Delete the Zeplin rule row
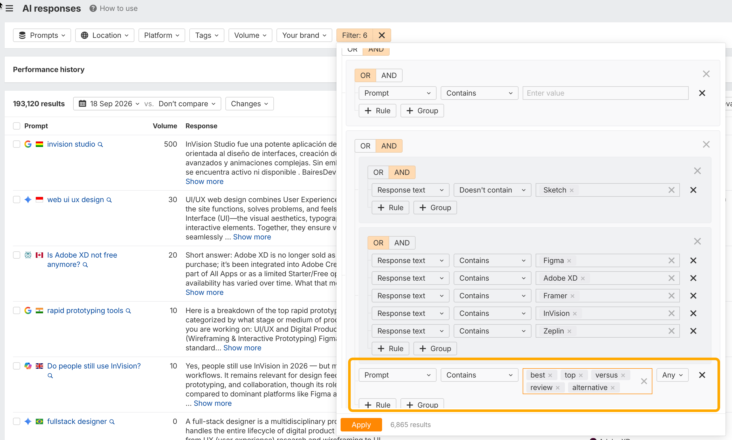732x440 pixels. pyautogui.click(x=693, y=331)
